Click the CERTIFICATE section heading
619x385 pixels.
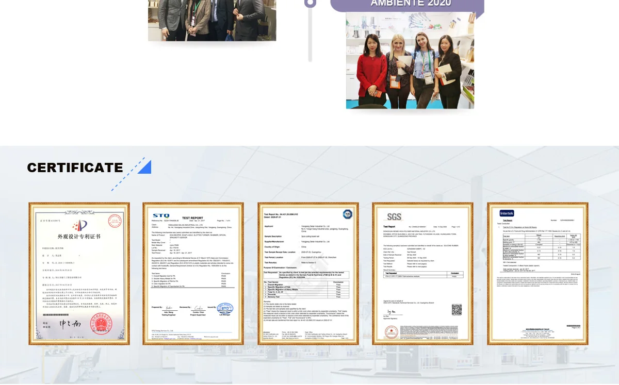coord(75,168)
